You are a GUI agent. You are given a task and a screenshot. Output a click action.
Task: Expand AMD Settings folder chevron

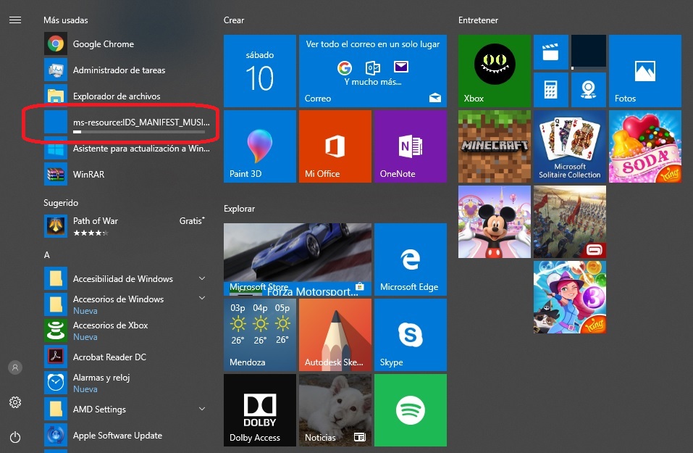pyautogui.click(x=202, y=409)
